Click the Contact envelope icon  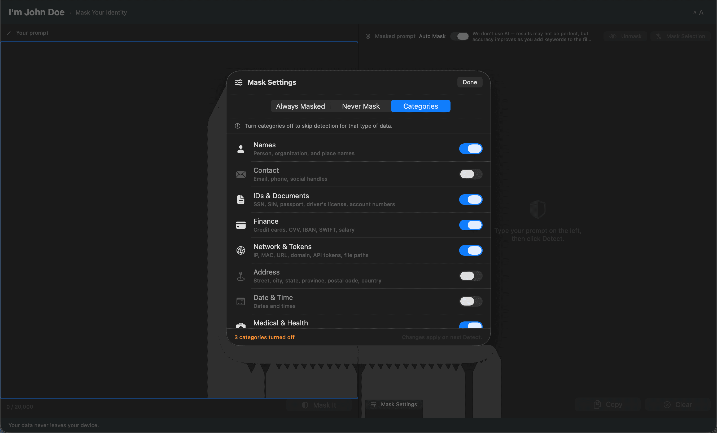tap(241, 174)
